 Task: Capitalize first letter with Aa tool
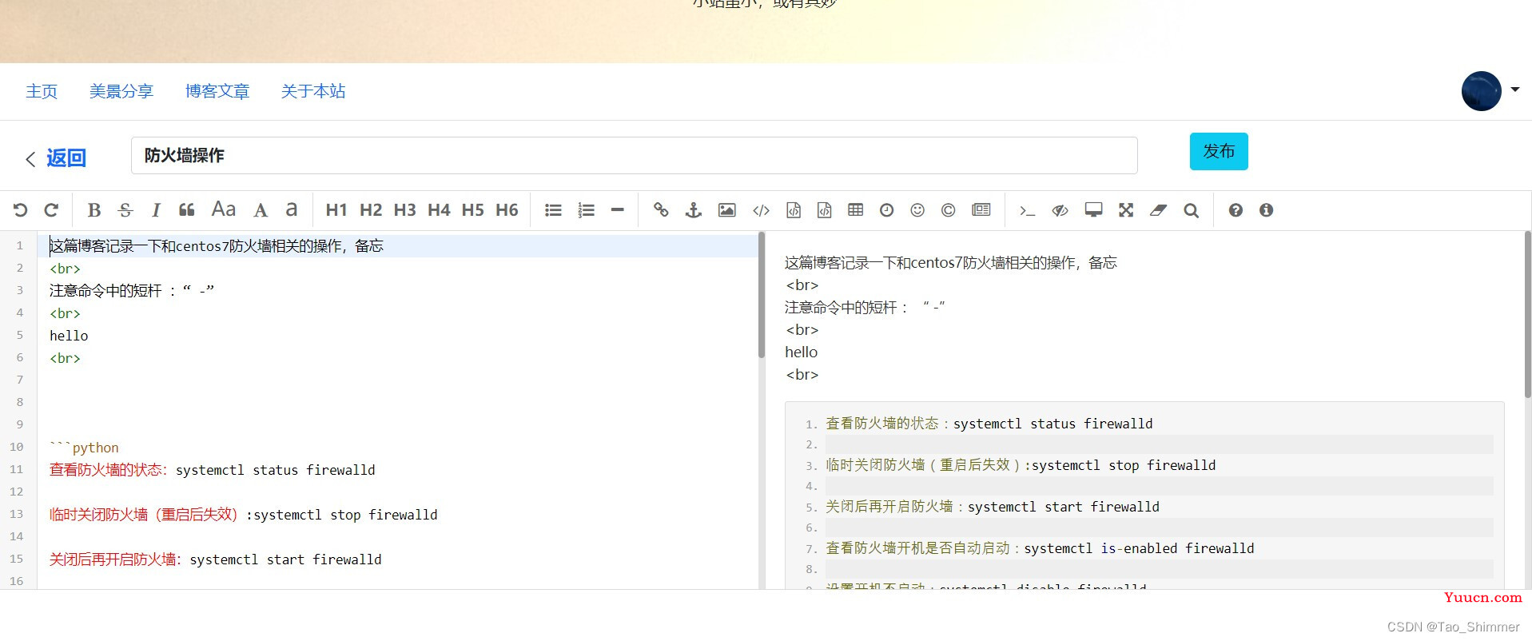tap(224, 209)
